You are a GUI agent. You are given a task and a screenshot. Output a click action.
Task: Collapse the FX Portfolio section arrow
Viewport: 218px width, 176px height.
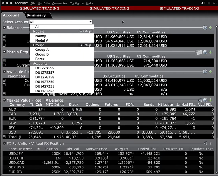tap(4, 143)
